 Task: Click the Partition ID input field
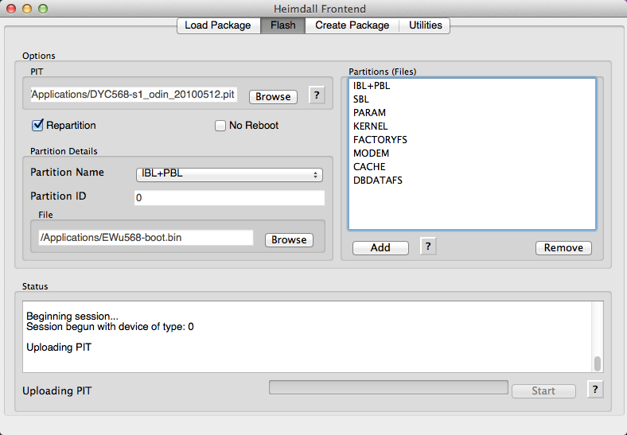click(x=229, y=197)
